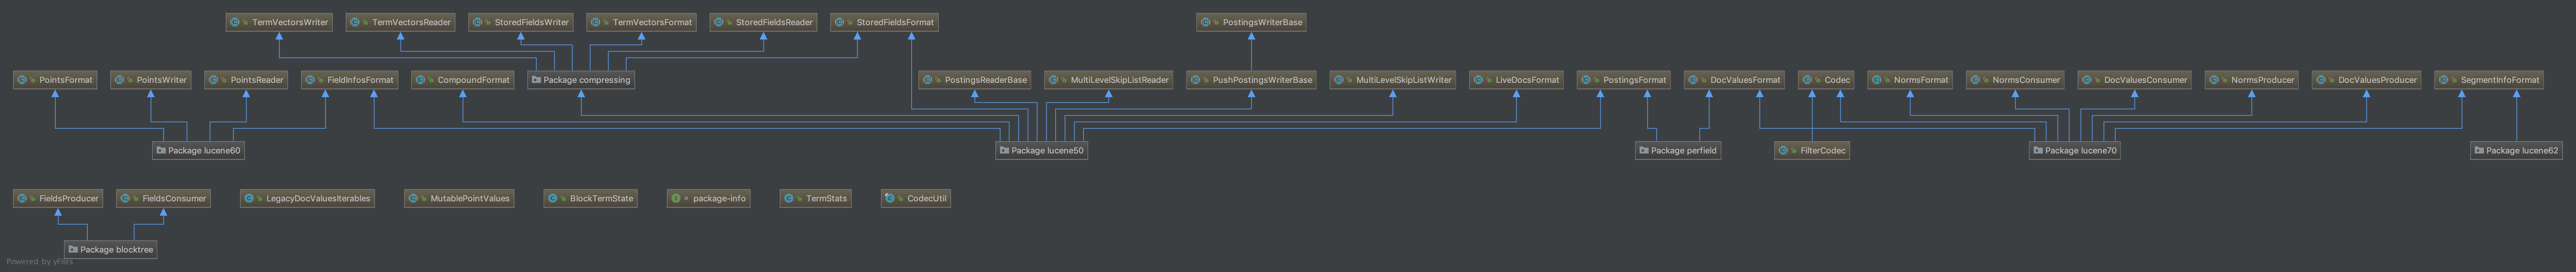The image size is (2576, 272).
Task: Select the TermVectorsFormat class node
Action: (x=641, y=22)
